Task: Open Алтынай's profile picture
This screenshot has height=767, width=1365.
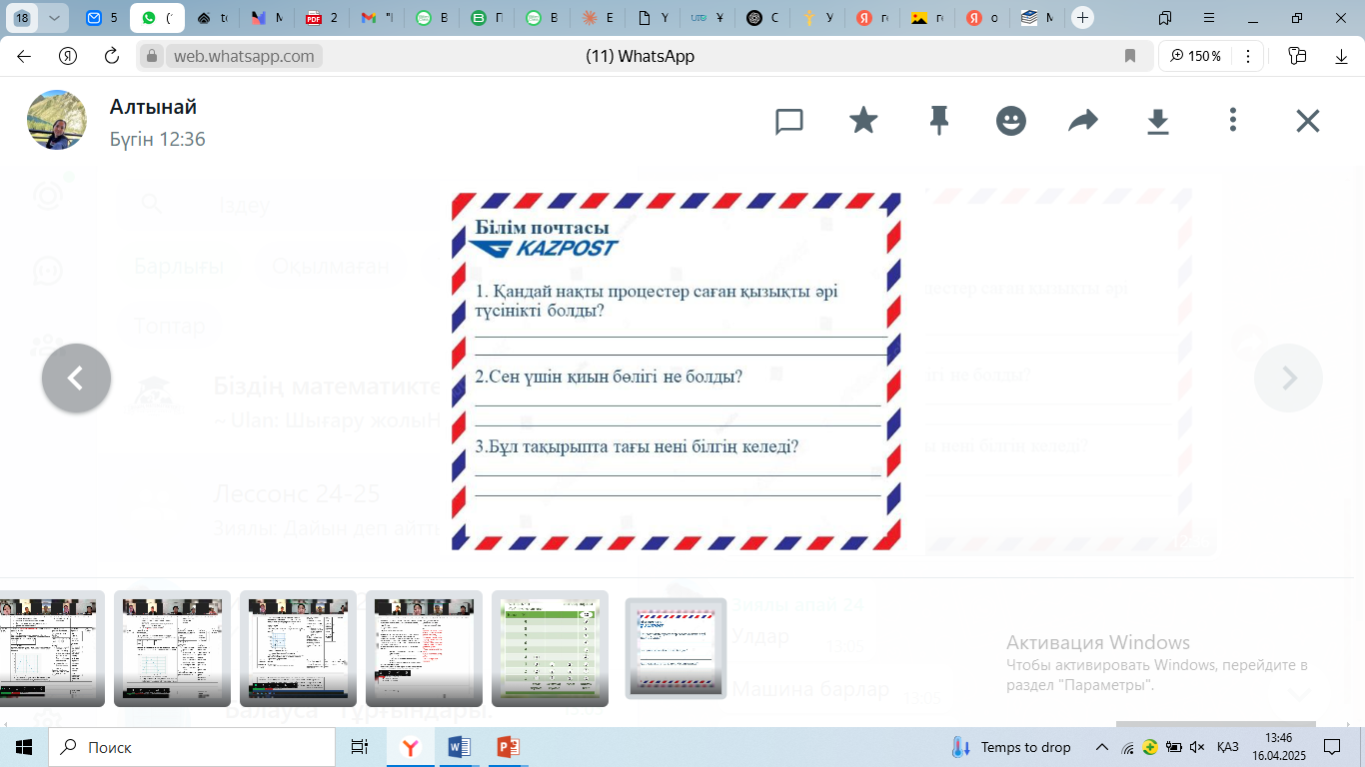Action: pyautogui.click(x=57, y=120)
